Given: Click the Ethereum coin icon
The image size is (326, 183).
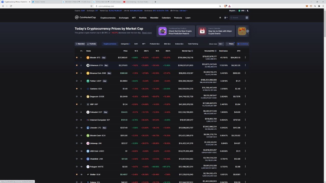Looking at the screenshot, I should click(x=88, y=65).
